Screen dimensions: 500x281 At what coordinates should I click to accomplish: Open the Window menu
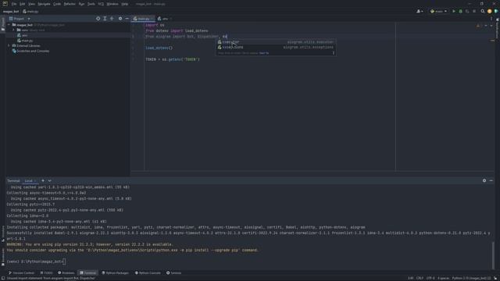pos(112,4)
